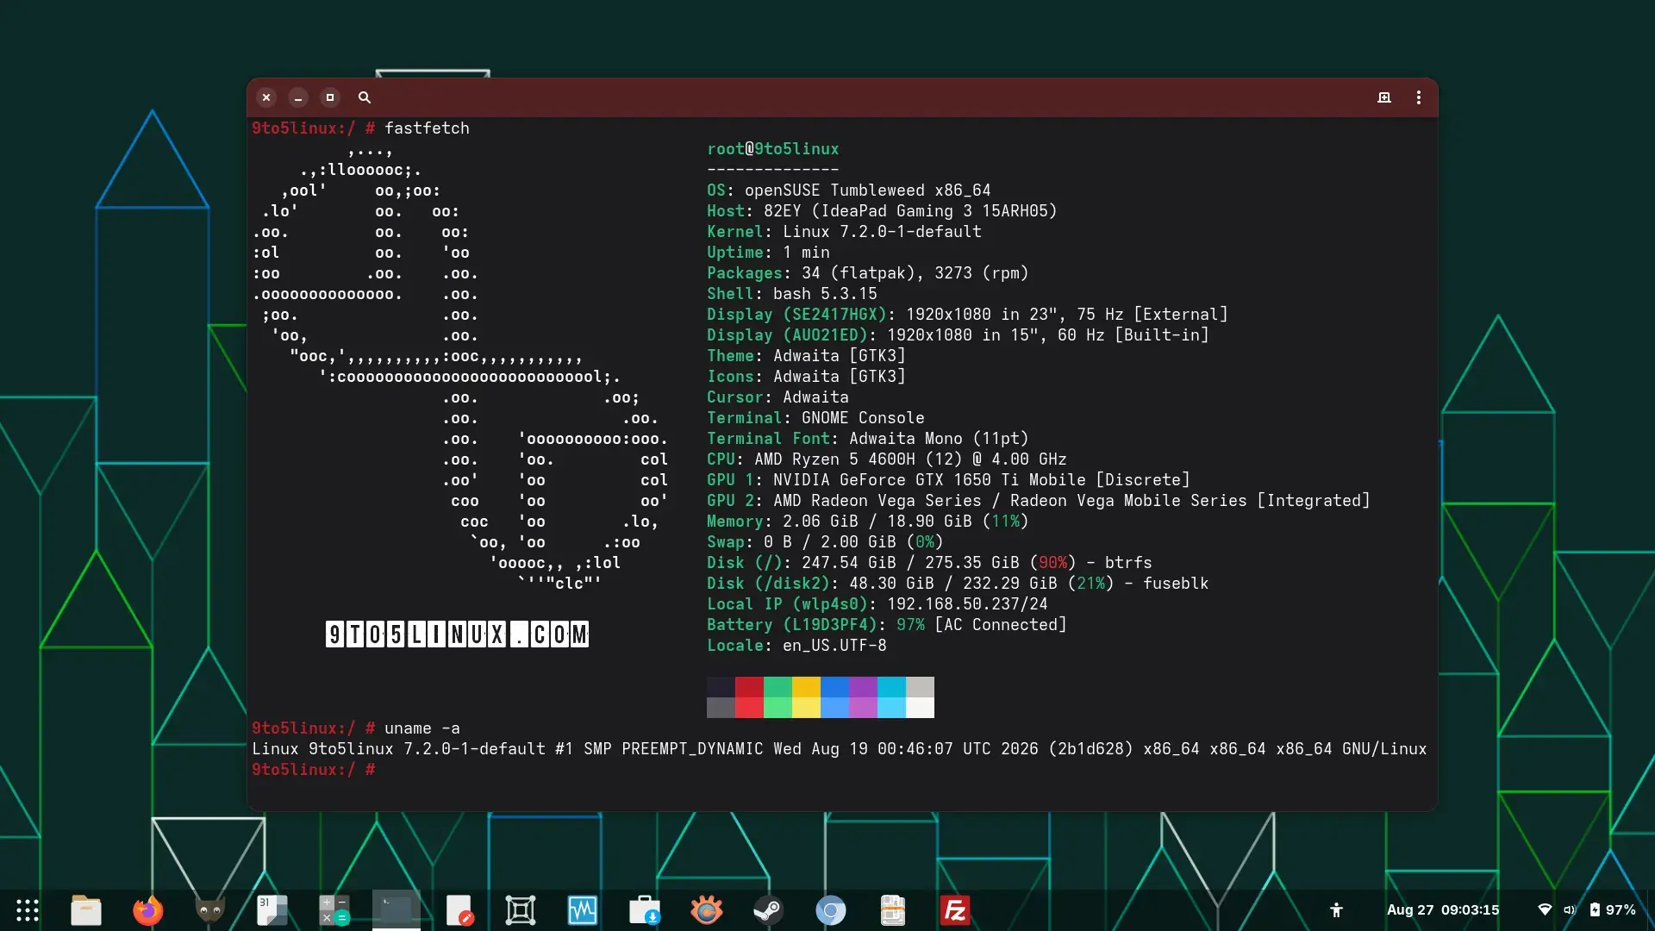The width and height of the screenshot is (1655, 931).
Task: Click the "Packages: 34 (flatpak), 3273 (rpm)" line
Action: click(867, 273)
